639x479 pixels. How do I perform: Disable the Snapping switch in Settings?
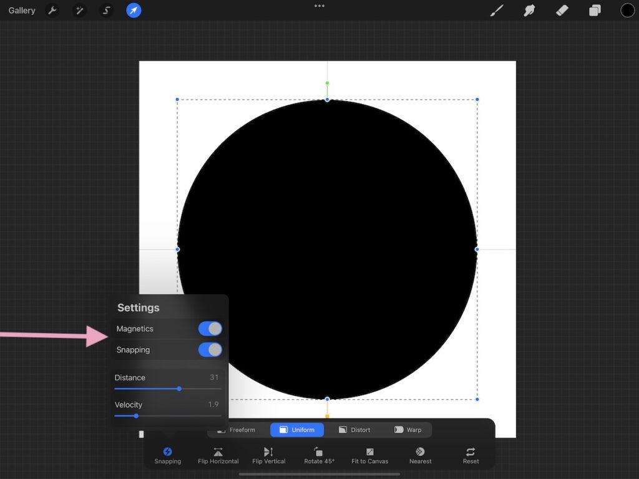click(x=210, y=350)
